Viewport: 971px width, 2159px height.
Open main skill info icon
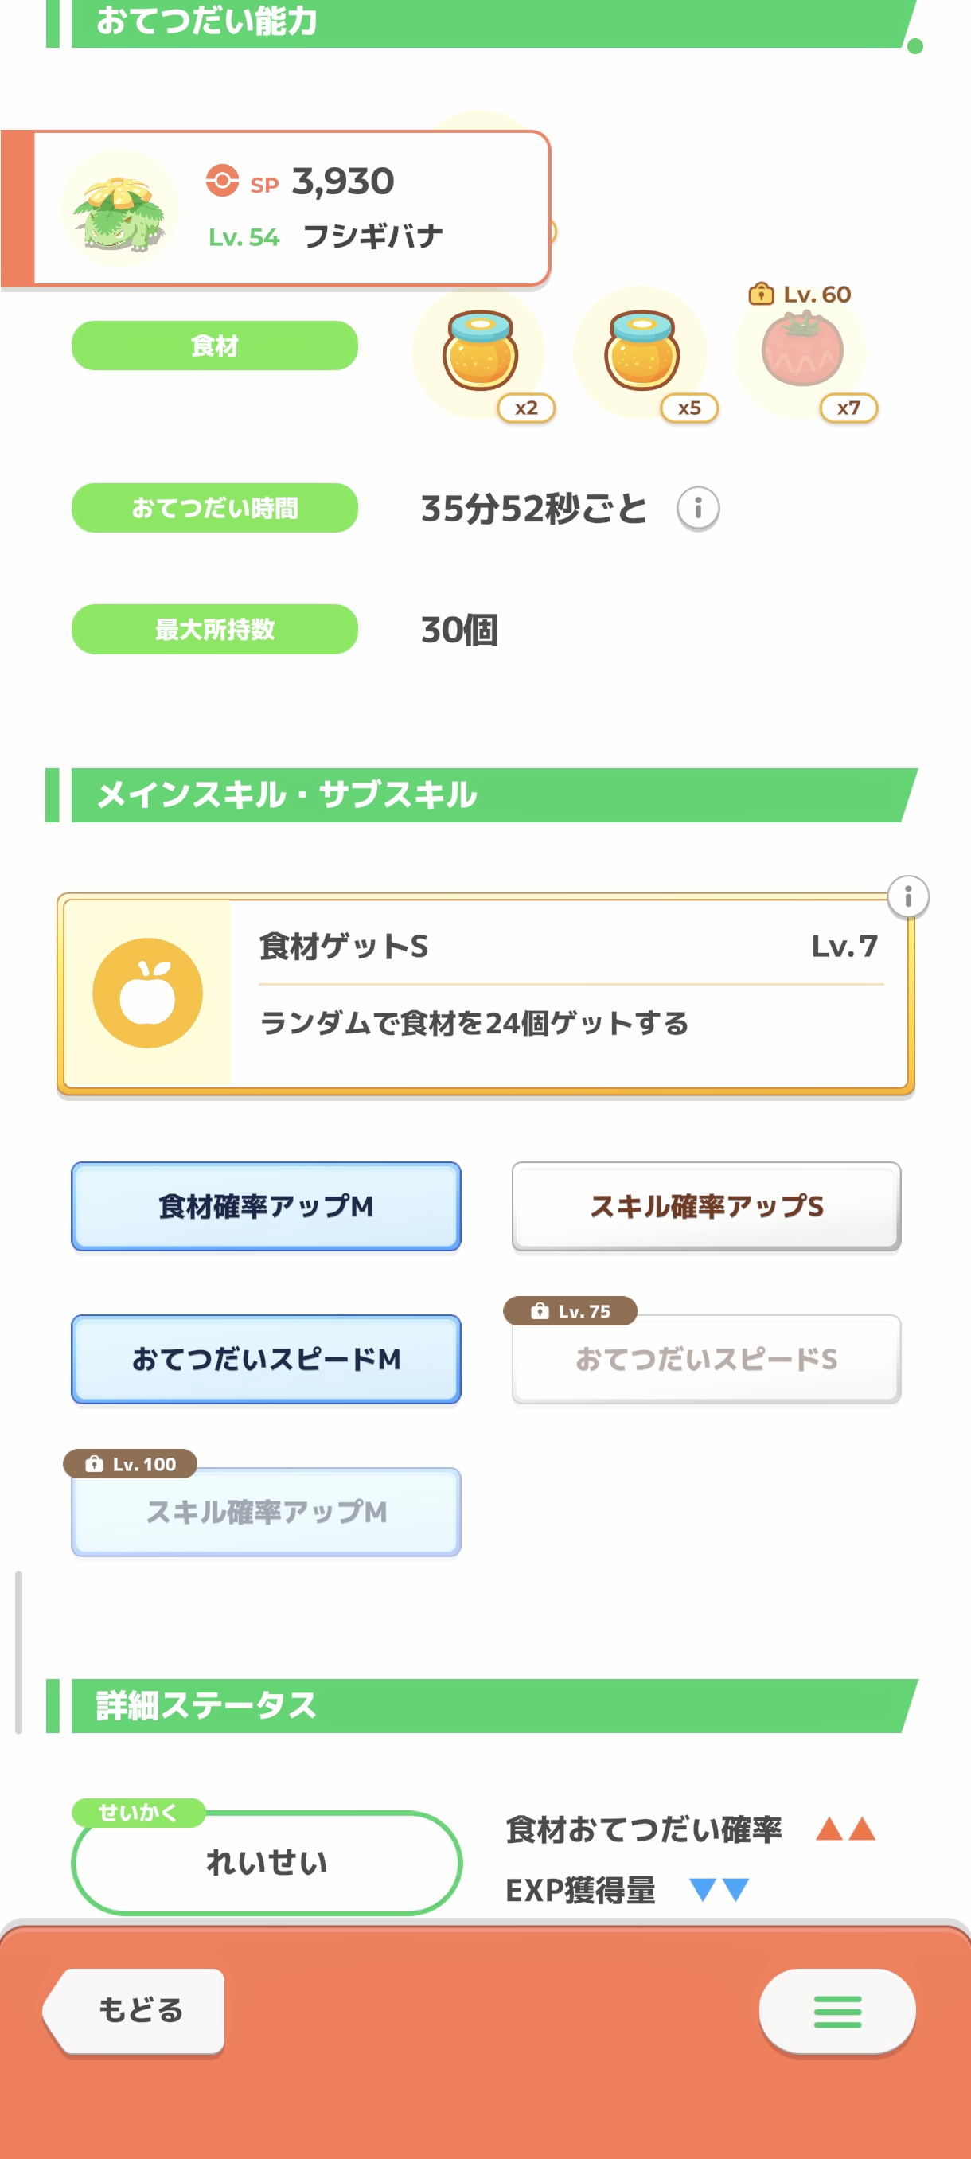pyautogui.click(x=907, y=896)
